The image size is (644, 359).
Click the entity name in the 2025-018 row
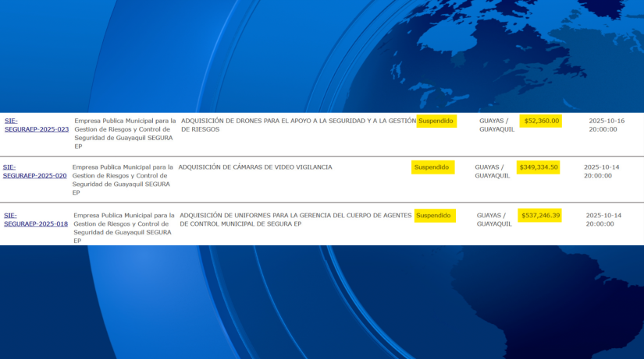click(x=124, y=228)
